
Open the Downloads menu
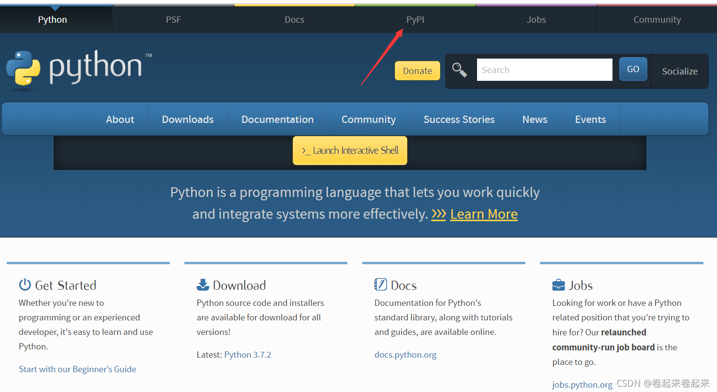pyautogui.click(x=188, y=120)
